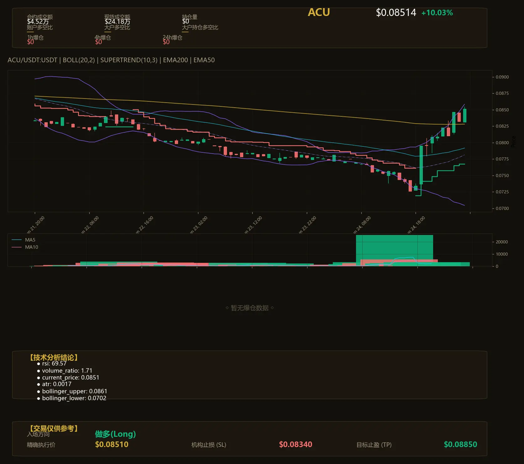Click the $24.18万 spot volume value

117,22
